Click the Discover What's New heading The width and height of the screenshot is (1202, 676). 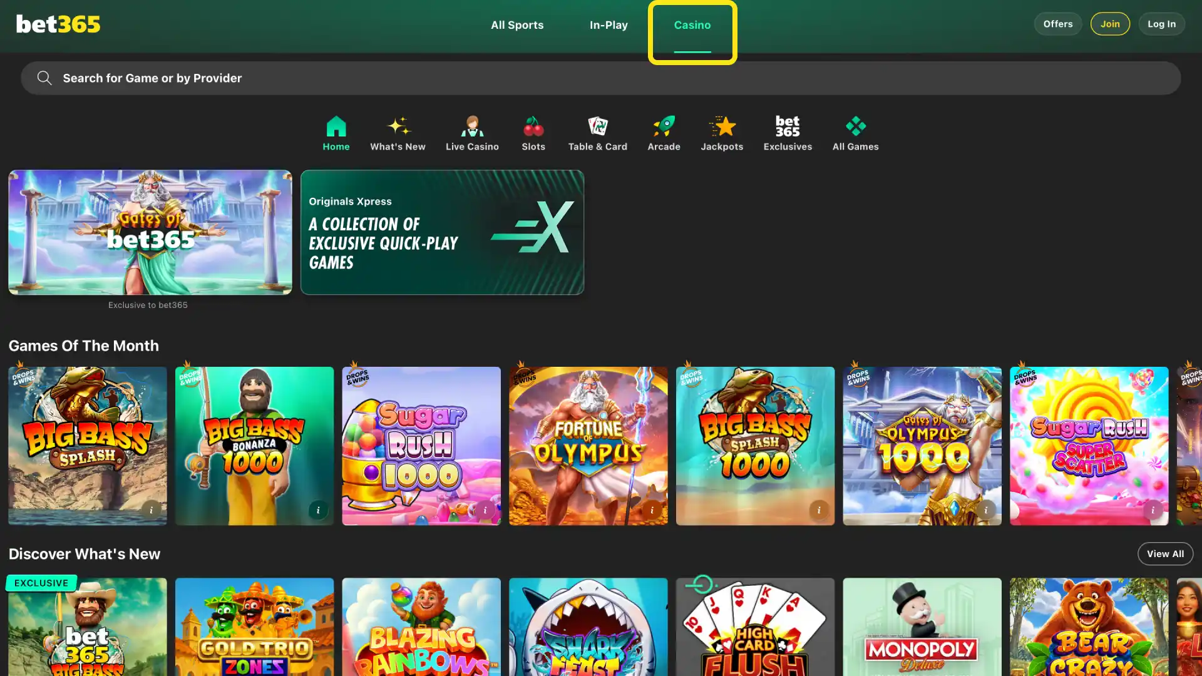pos(85,554)
